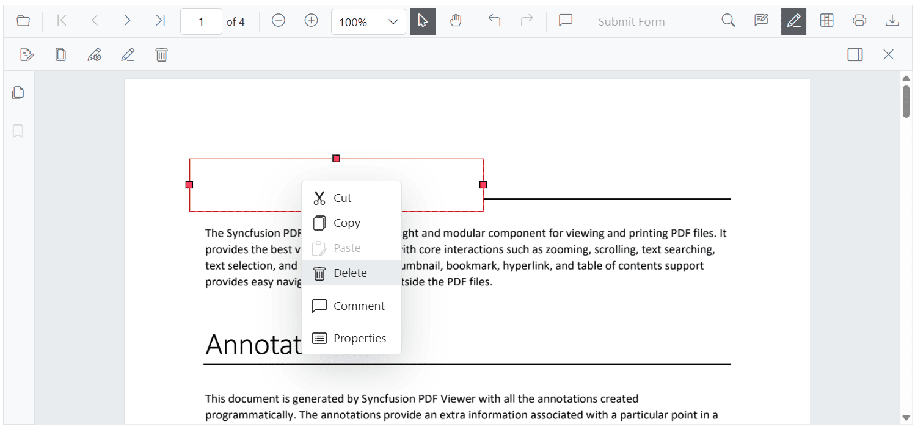Delete annotation using the toolbar trash icon
The width and height of the screenshot is (915, 427).
[x=161, y=54]
